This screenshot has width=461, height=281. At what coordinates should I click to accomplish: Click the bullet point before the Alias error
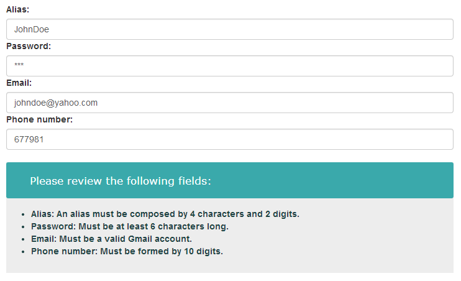[23, 214]
